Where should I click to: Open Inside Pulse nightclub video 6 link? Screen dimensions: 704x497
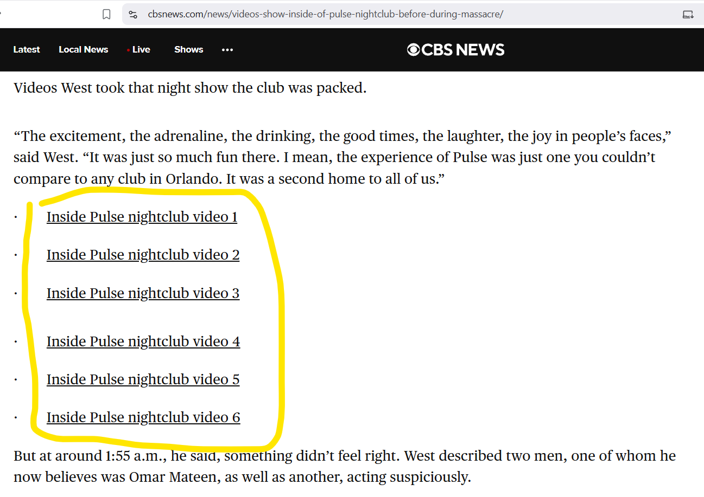pyautogui.click(x=143, y=417)
